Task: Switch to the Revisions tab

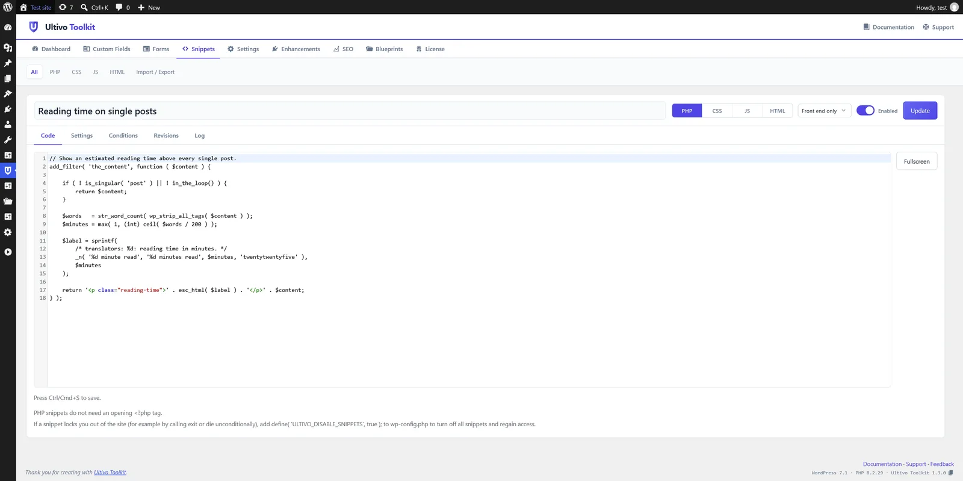Action: coord(166,135)
